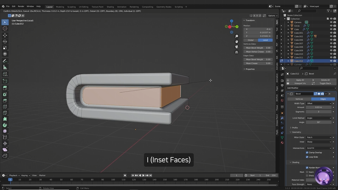Click the Bevel Amount value field

tap(318, 107)
